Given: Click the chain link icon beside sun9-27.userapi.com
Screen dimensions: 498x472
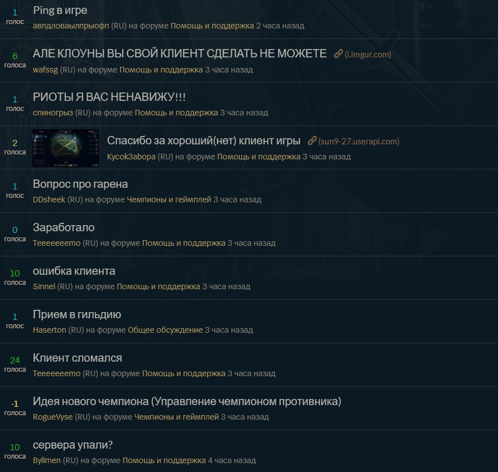Looking at the screenshot, I should 312,140.
